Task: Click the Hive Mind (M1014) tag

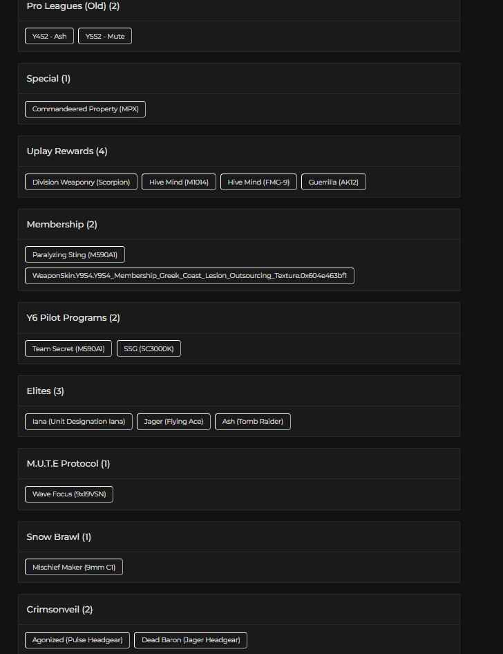Action: tap(179, 182)
